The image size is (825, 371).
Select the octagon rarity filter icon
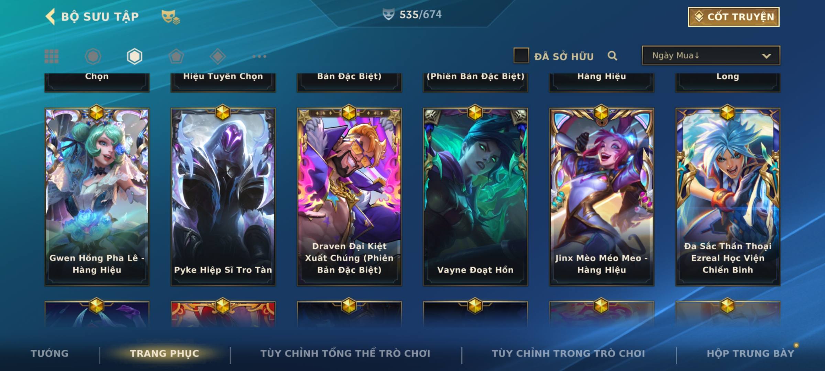(x=93, y=56)
